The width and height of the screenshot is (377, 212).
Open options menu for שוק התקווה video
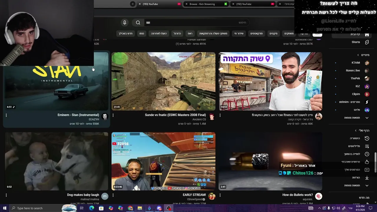(220, 115)
